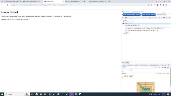Viewport: 171px width, 96px height.
Task: Click the orange issues counter in DevTools
Action: [x=160, y=18]
